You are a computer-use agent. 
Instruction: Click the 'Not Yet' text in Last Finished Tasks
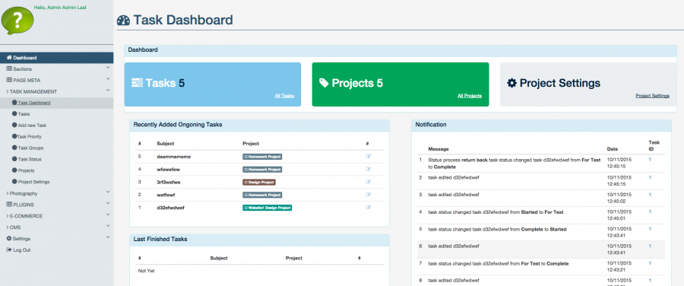[146, 271]
